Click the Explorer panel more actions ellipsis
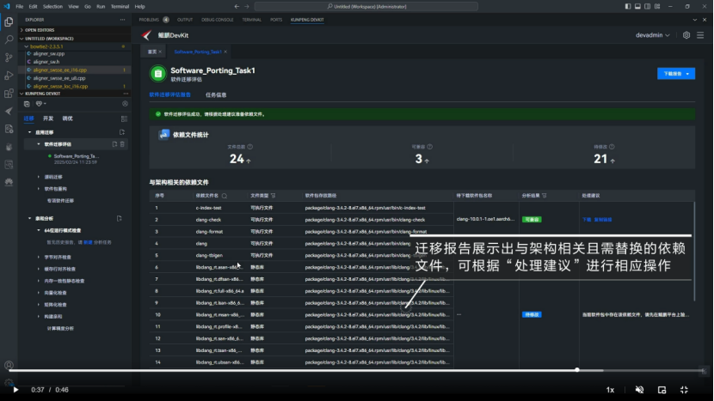The width and height of the screenshot is (714, 401). click(x=122, y=20)
